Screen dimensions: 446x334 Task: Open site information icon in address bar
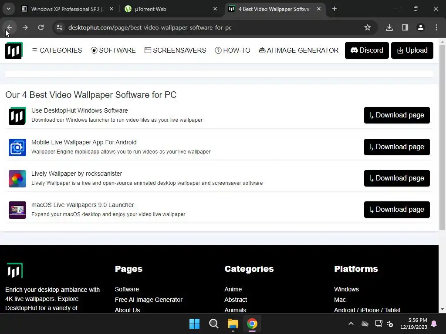coord(60,27)
